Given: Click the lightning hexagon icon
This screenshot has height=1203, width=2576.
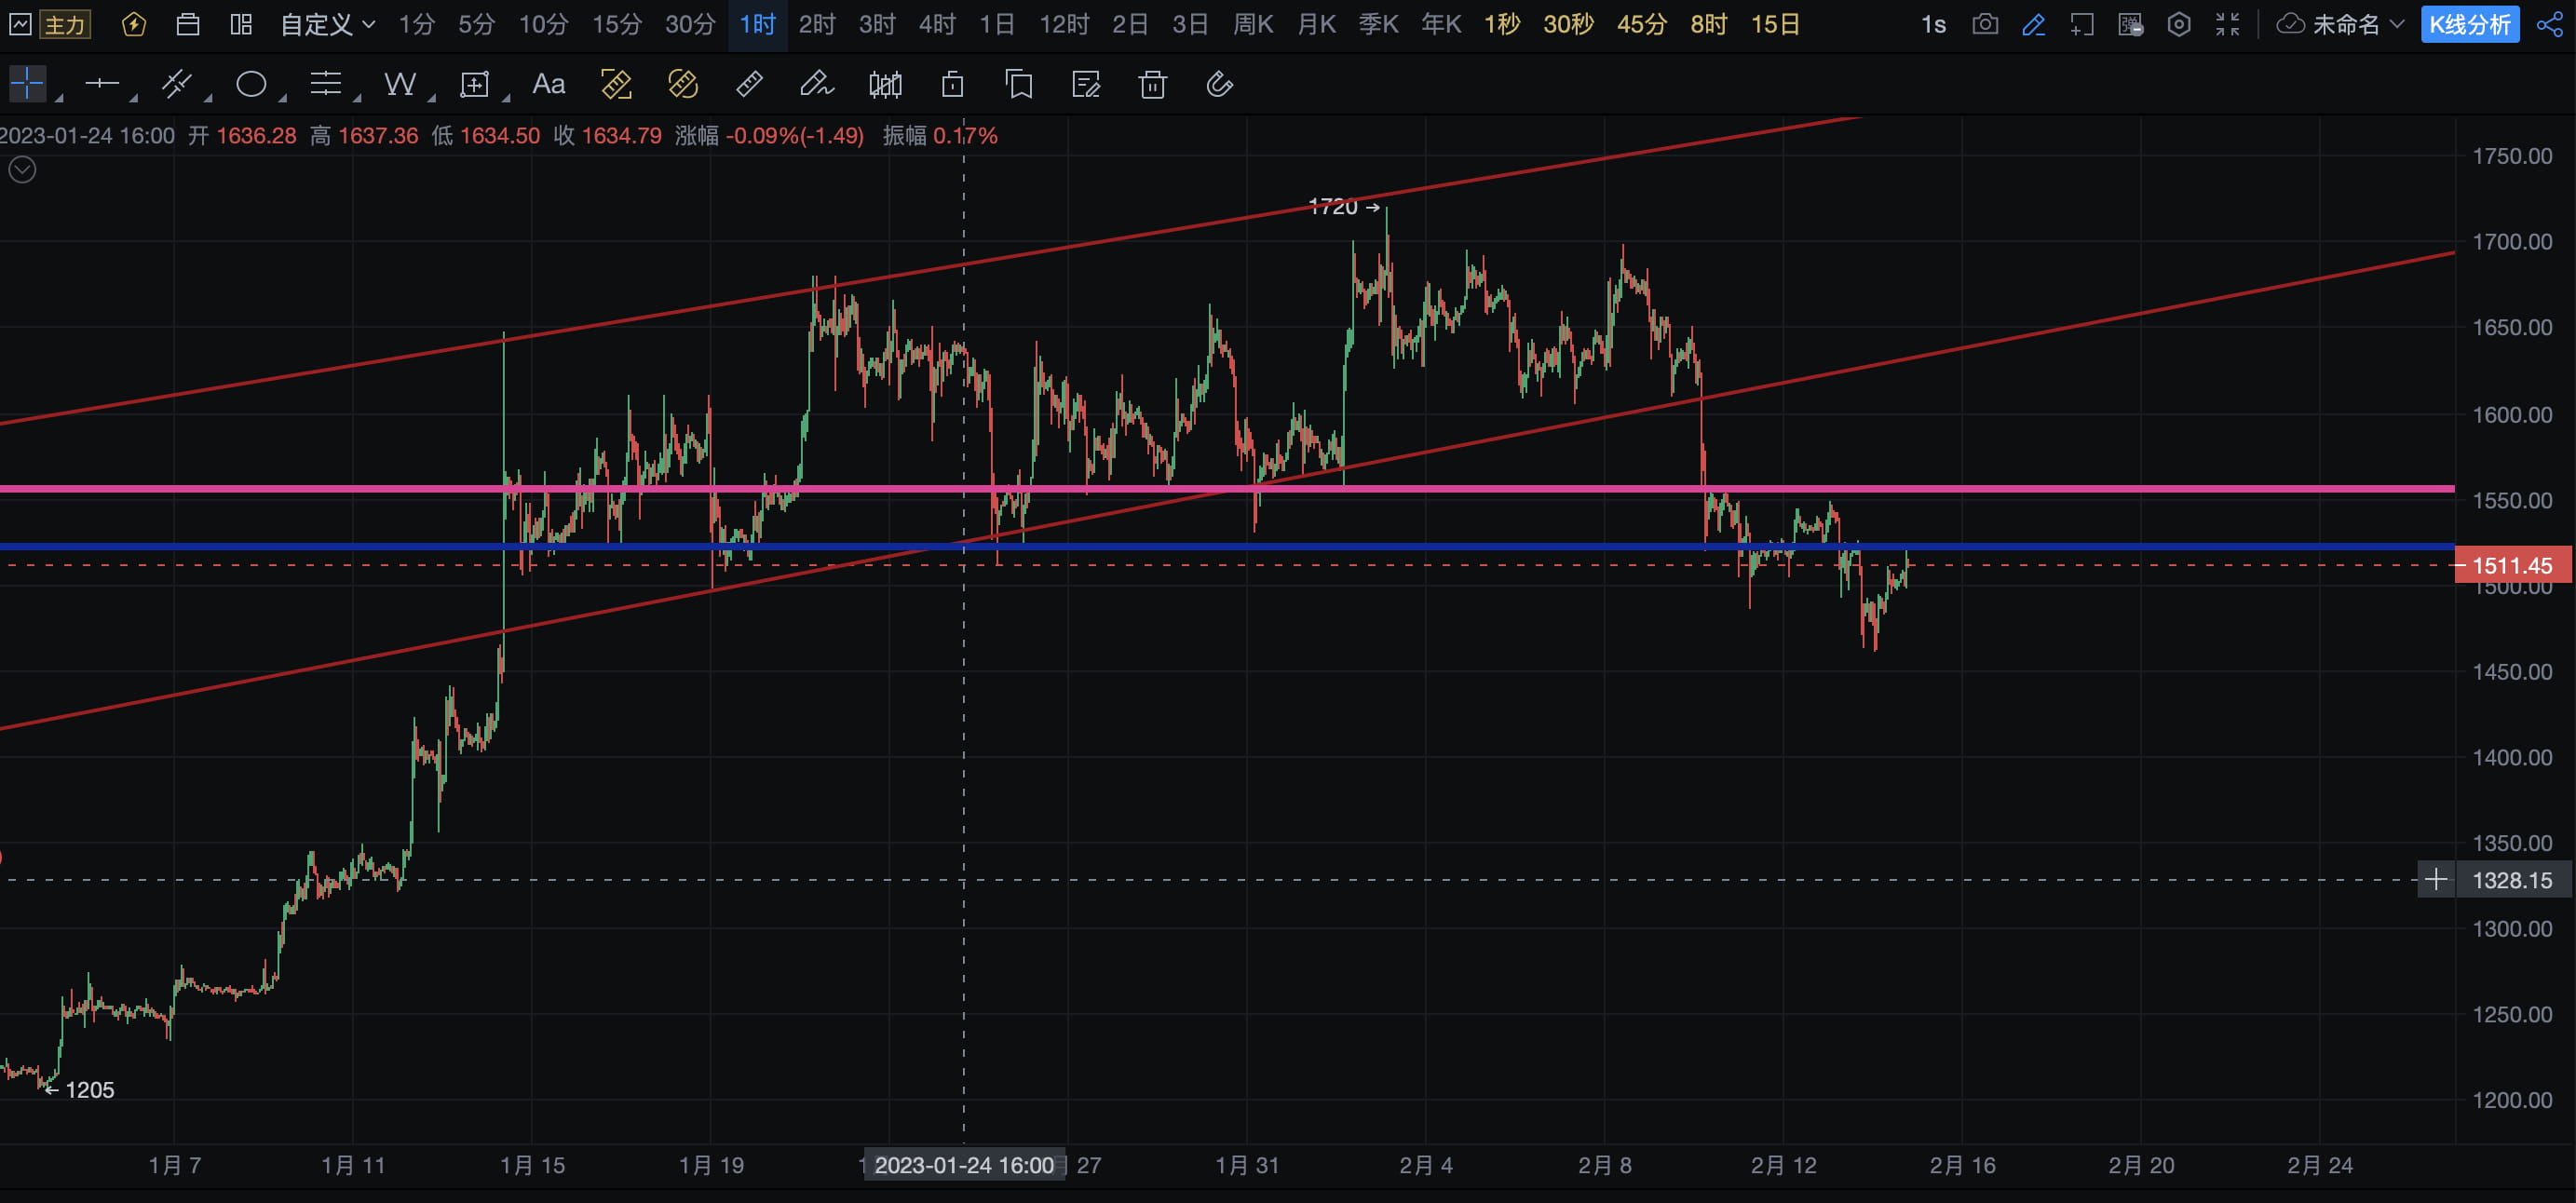Looking at the screenshot, I should (133, 24).
